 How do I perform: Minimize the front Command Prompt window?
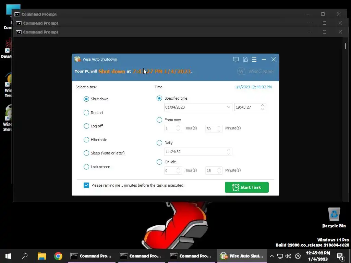[309, 32]
